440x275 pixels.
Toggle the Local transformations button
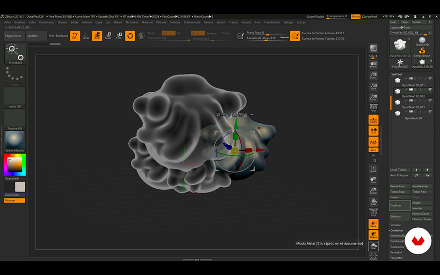click(x=373, y=131)
